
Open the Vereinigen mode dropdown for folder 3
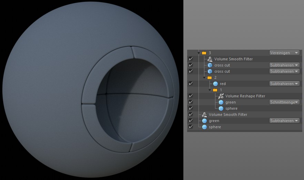[284, 53]
